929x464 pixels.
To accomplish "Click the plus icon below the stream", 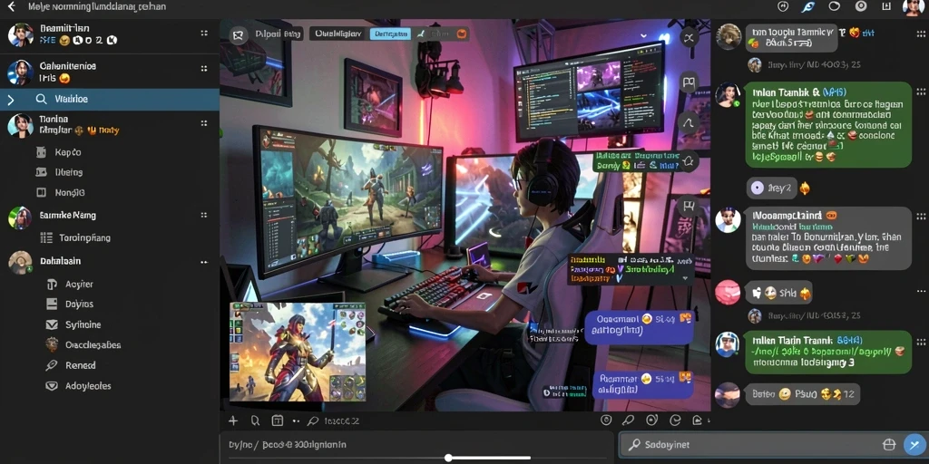I will [x=233, y=420].
